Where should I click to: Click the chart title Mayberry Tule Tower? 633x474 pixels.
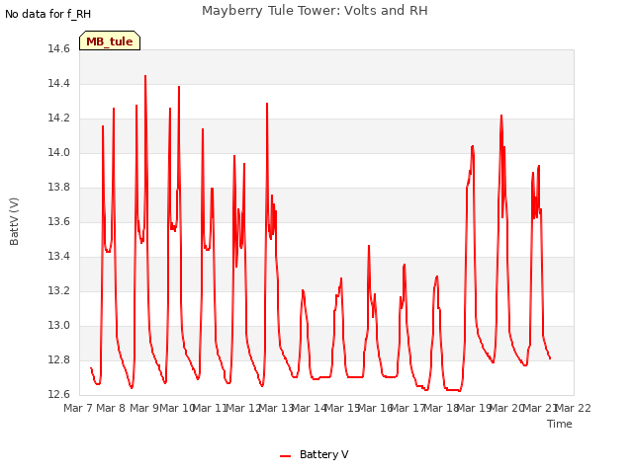[315, 11]
